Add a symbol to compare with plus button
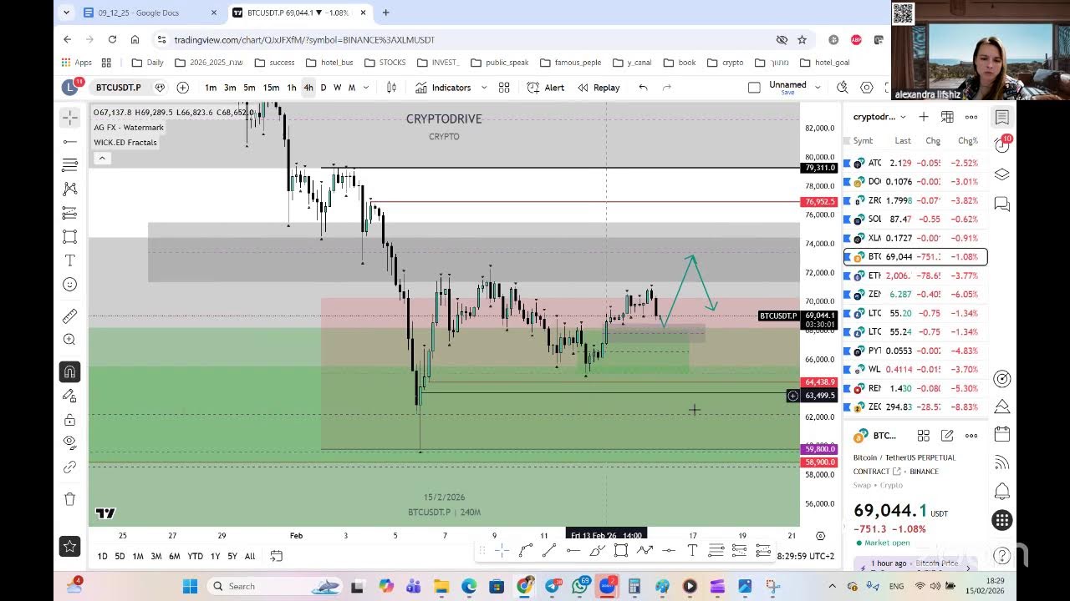The height and width of the screenshot is (601, 1070). tap(183, 88)
